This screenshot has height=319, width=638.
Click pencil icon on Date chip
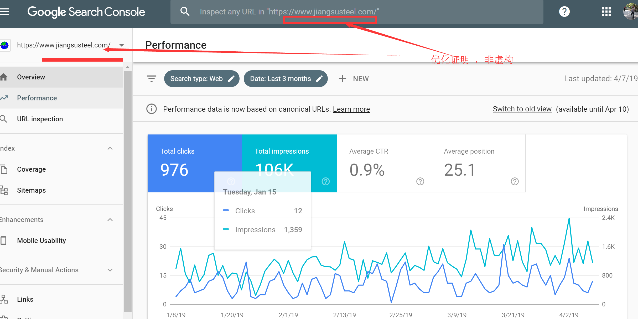tap(319, 79)
